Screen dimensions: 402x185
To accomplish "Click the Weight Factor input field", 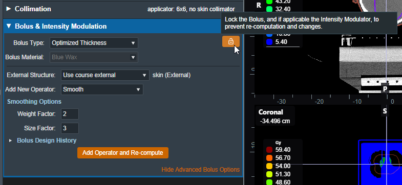I will (70, 114).
